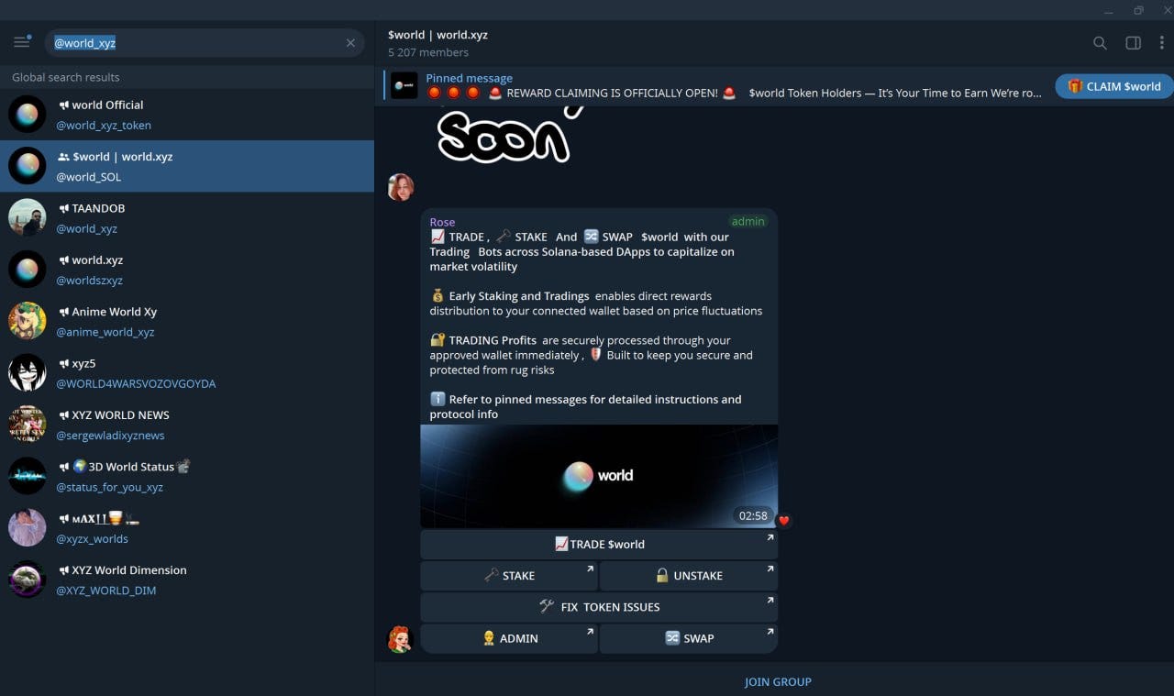
Task: Open the three-dot chat options menu
Action: point(1161,43)
